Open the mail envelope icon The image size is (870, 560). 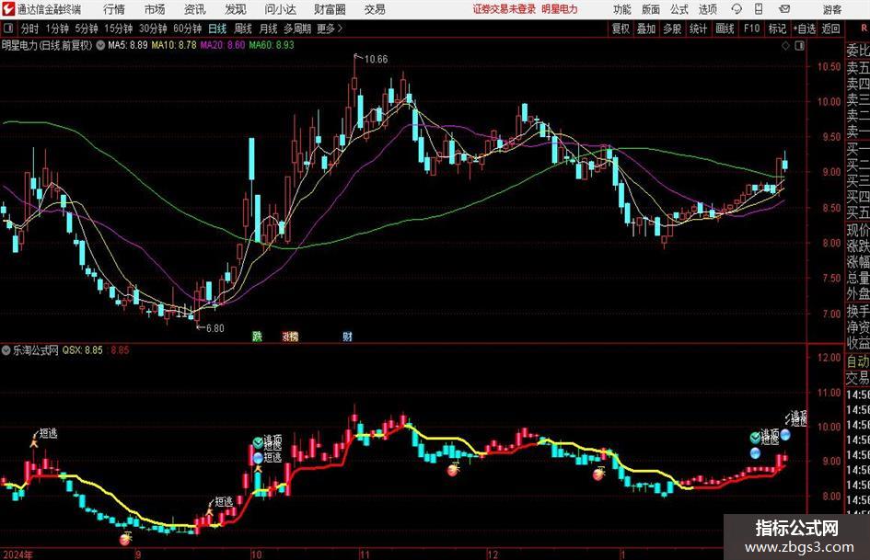coord(784,9)
